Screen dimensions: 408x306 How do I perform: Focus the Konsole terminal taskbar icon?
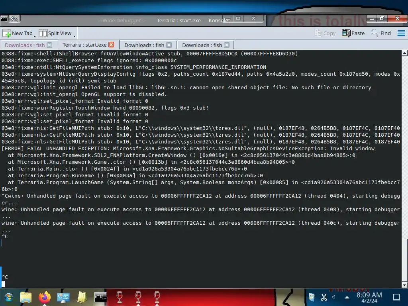(x=100, y=297)
